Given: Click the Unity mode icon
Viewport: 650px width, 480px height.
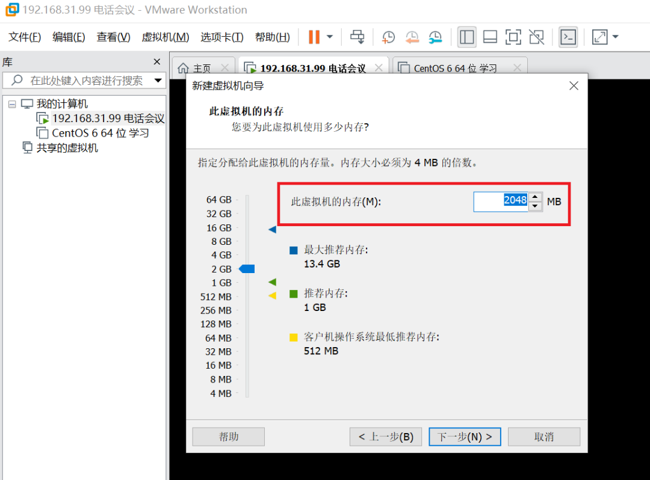Looking at the screenshot, I should pos(537,37).
